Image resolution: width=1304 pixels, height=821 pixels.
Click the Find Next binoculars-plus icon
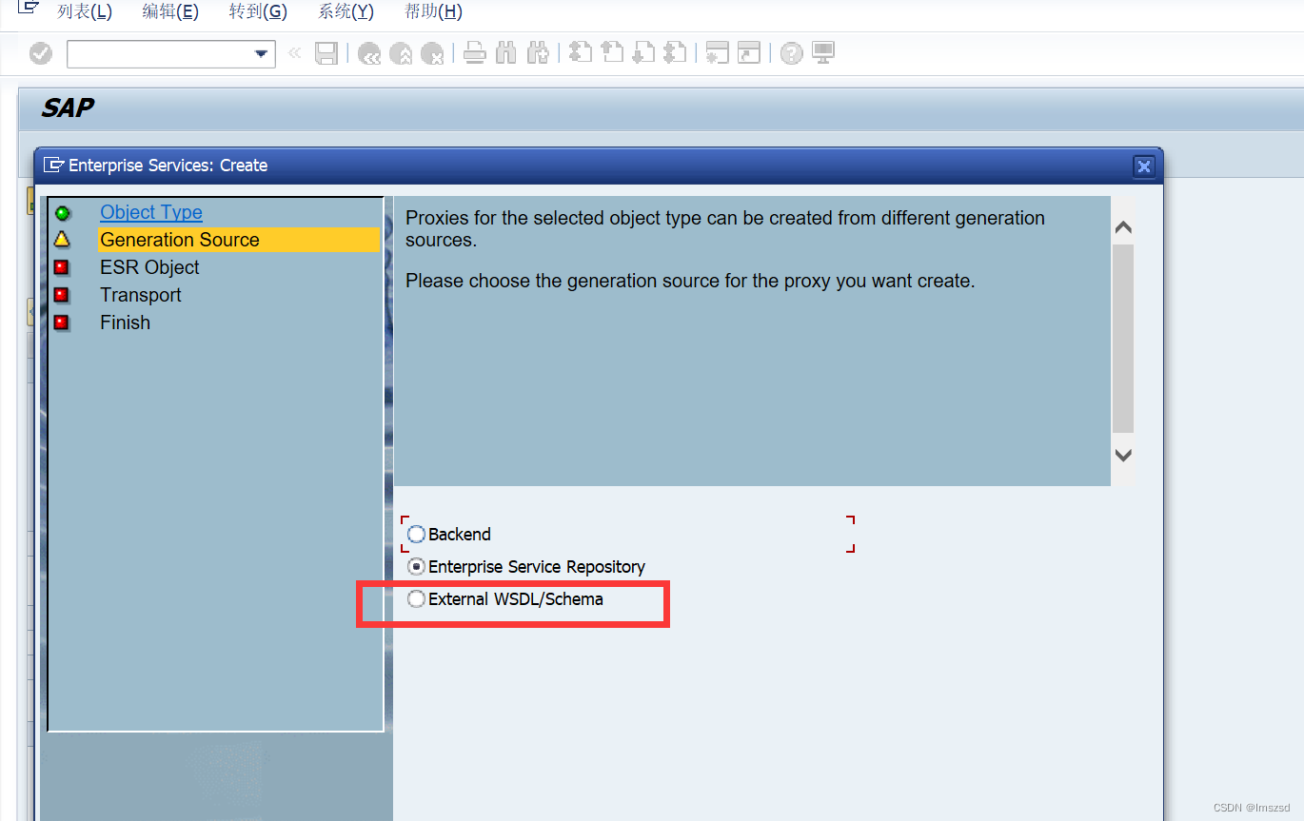[x=538, y=53]
